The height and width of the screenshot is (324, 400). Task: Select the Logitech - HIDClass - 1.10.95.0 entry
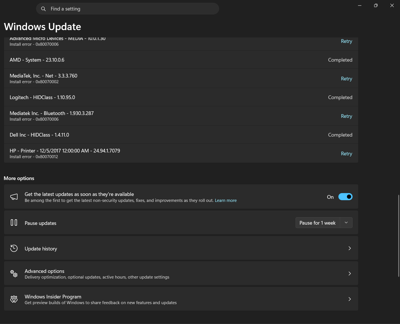click(181, 97)
